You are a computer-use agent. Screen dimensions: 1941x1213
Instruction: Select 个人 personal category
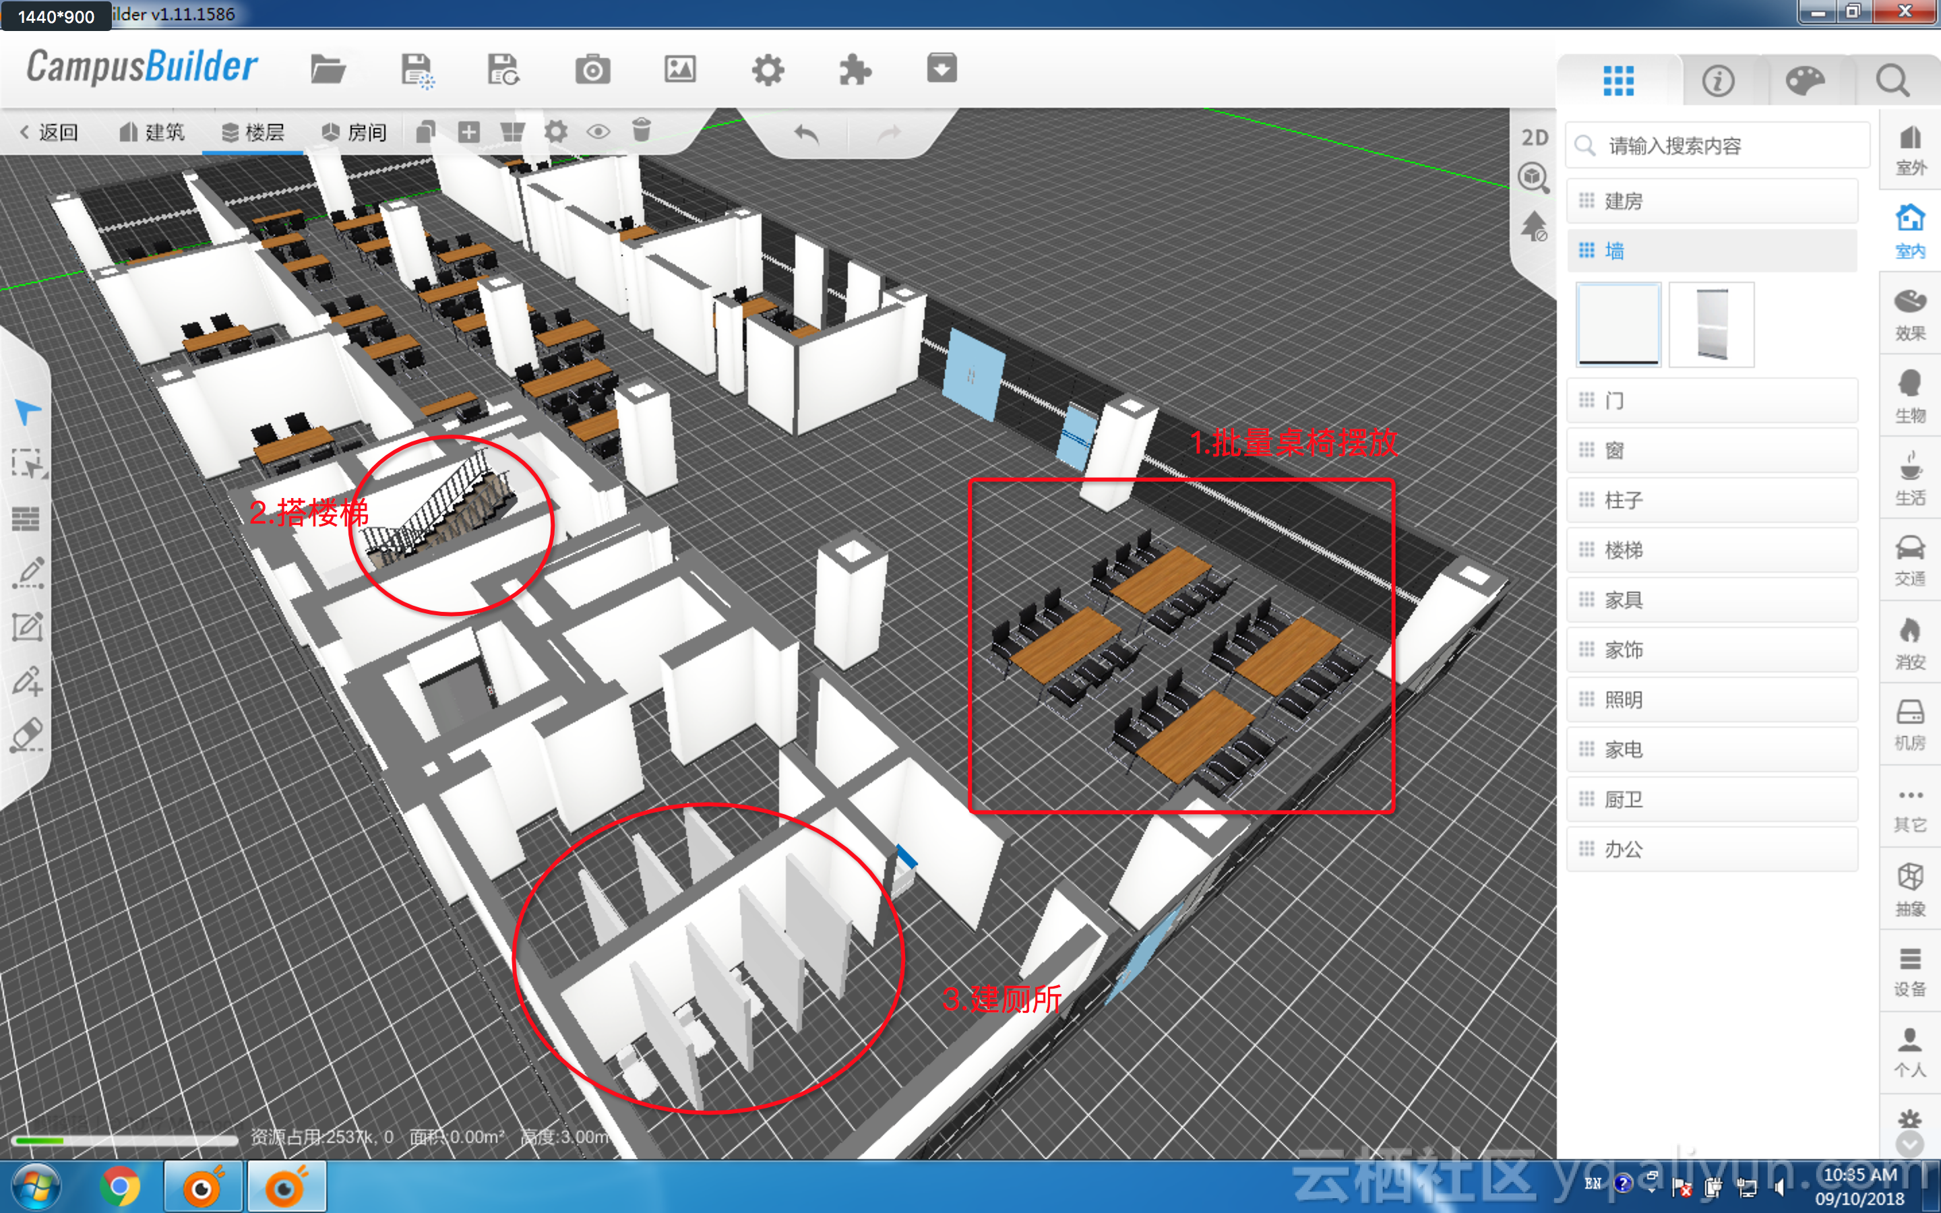[1910, 1052]
